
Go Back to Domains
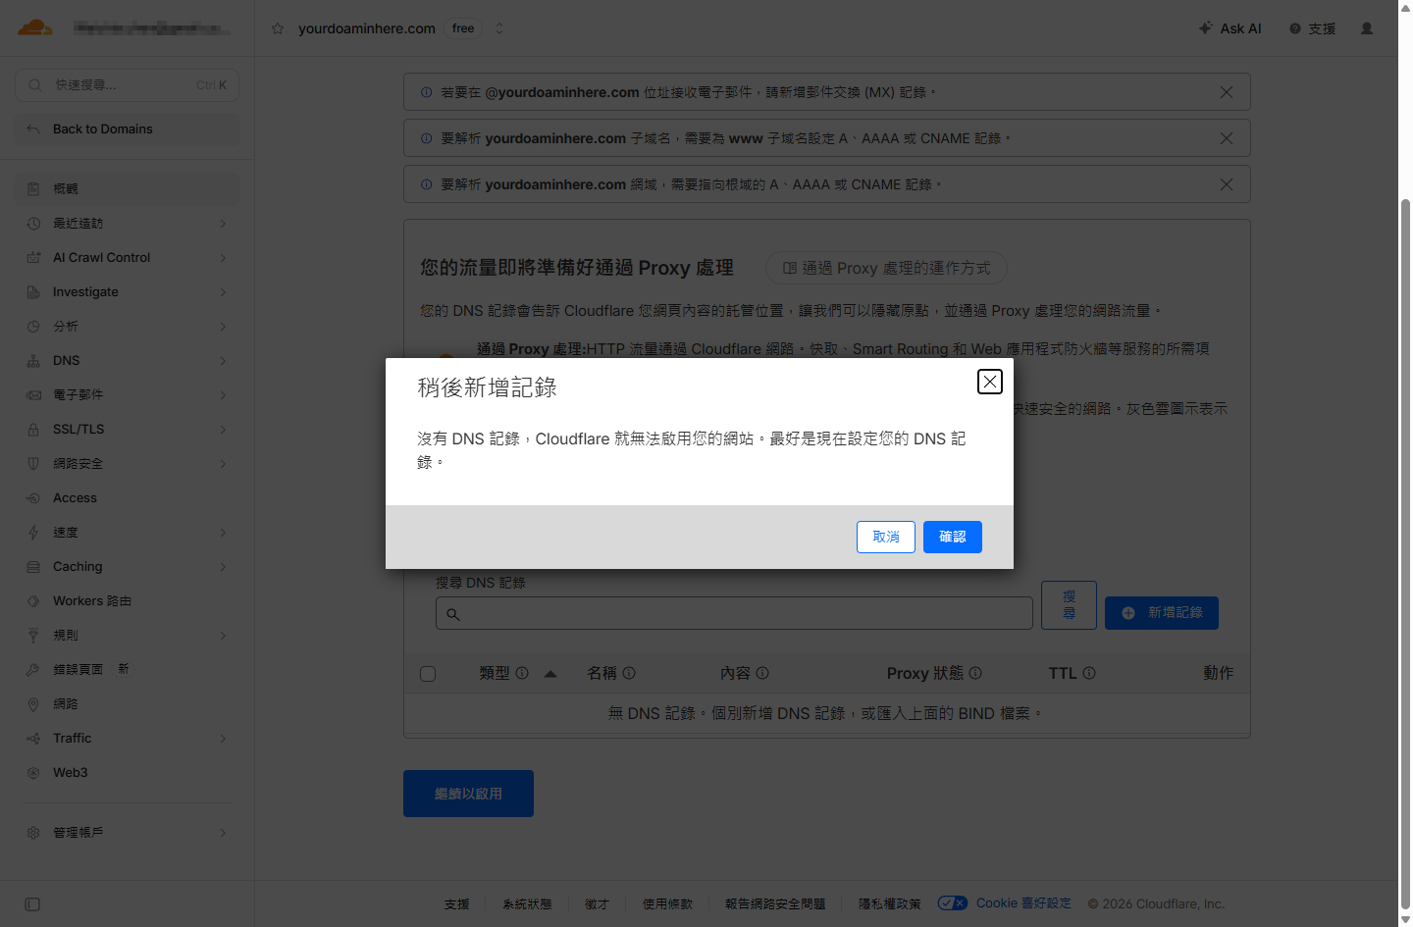tap(127, 129)
